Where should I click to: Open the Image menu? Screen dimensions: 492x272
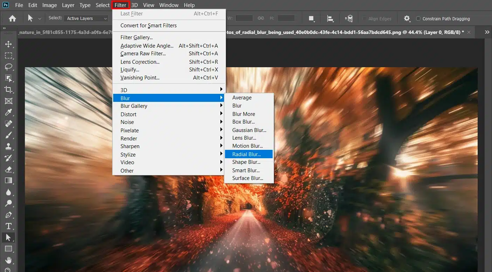tap(49, 5)
